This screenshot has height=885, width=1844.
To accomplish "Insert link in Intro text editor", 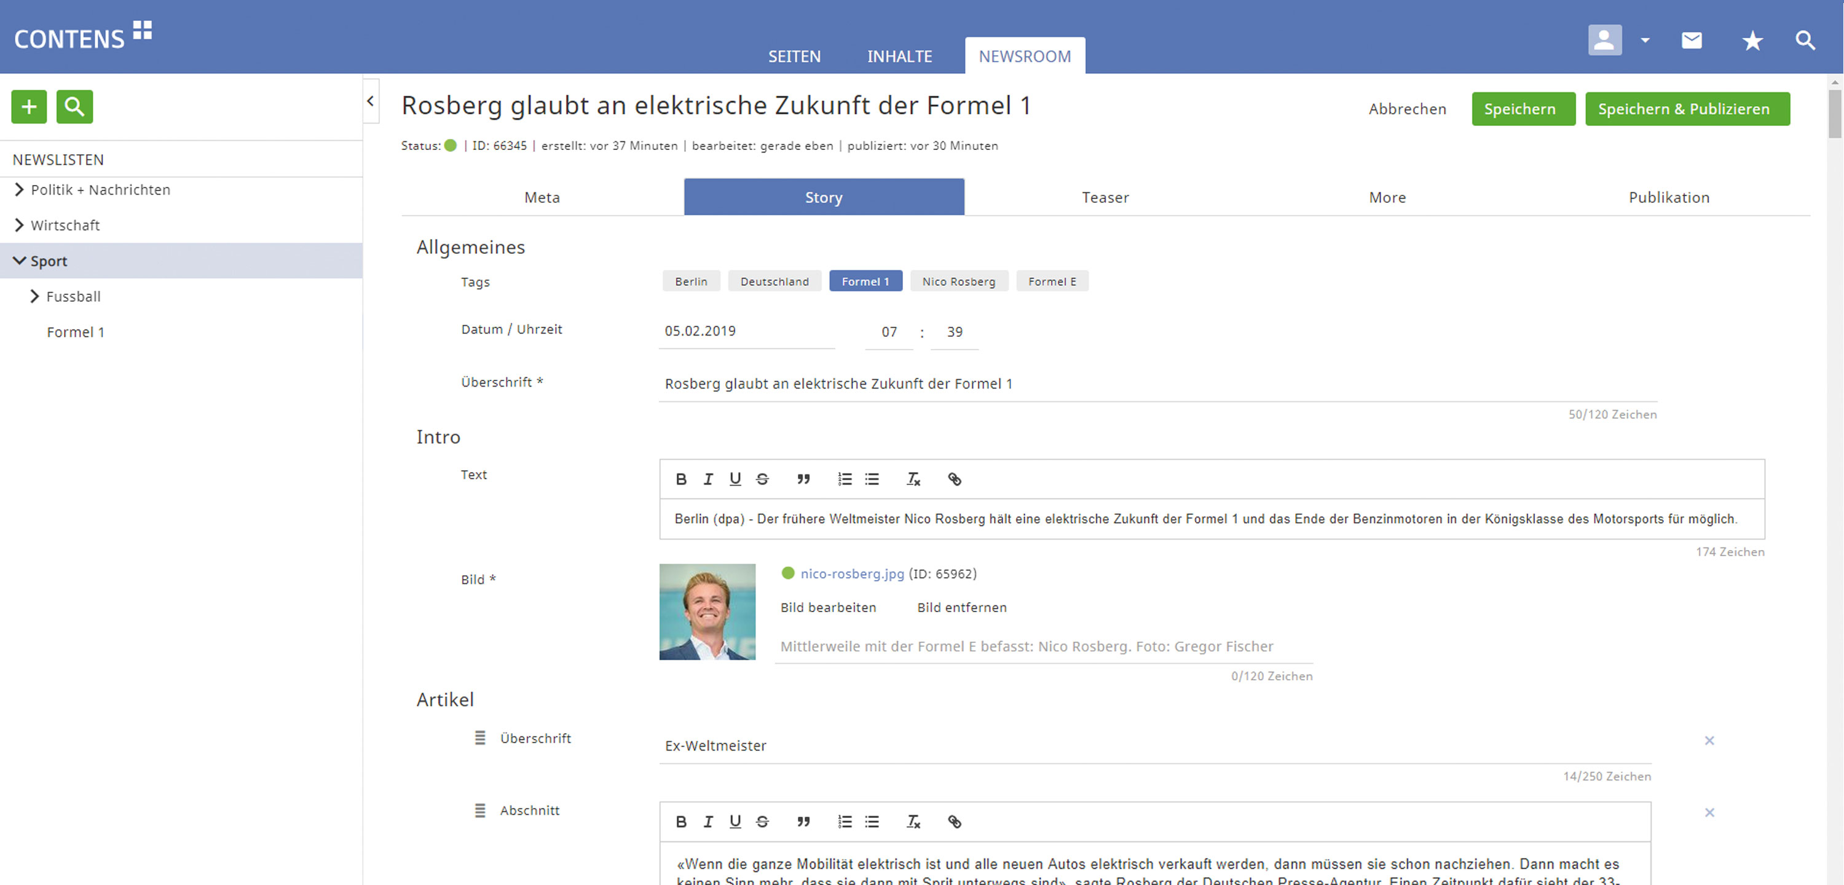I will (x=954, y=479).
